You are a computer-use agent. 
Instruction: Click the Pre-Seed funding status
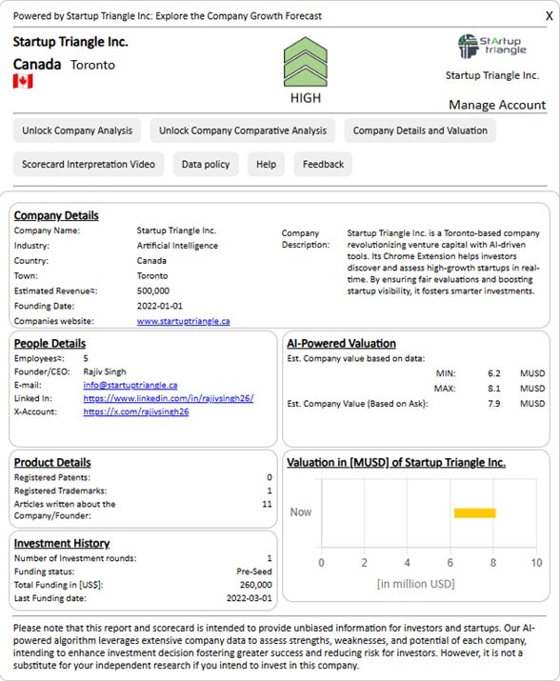point(253,571)
